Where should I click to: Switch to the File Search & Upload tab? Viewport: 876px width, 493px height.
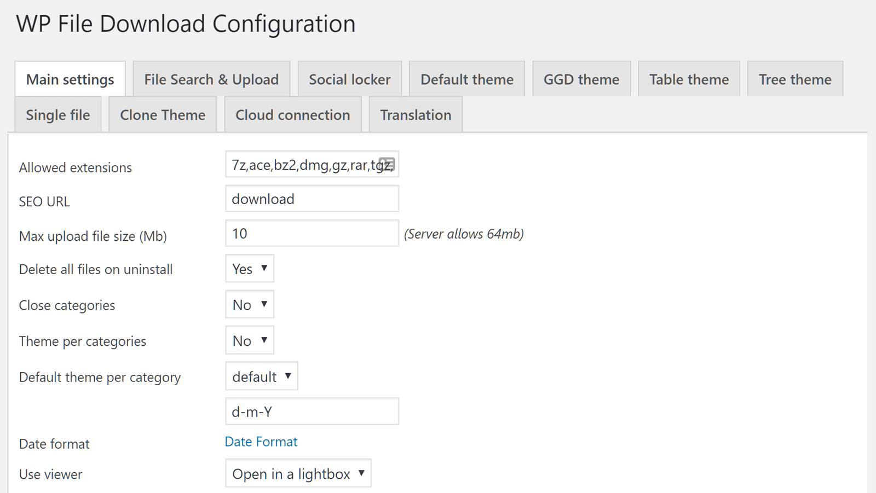pyautogui.click(x=211, y=79)
